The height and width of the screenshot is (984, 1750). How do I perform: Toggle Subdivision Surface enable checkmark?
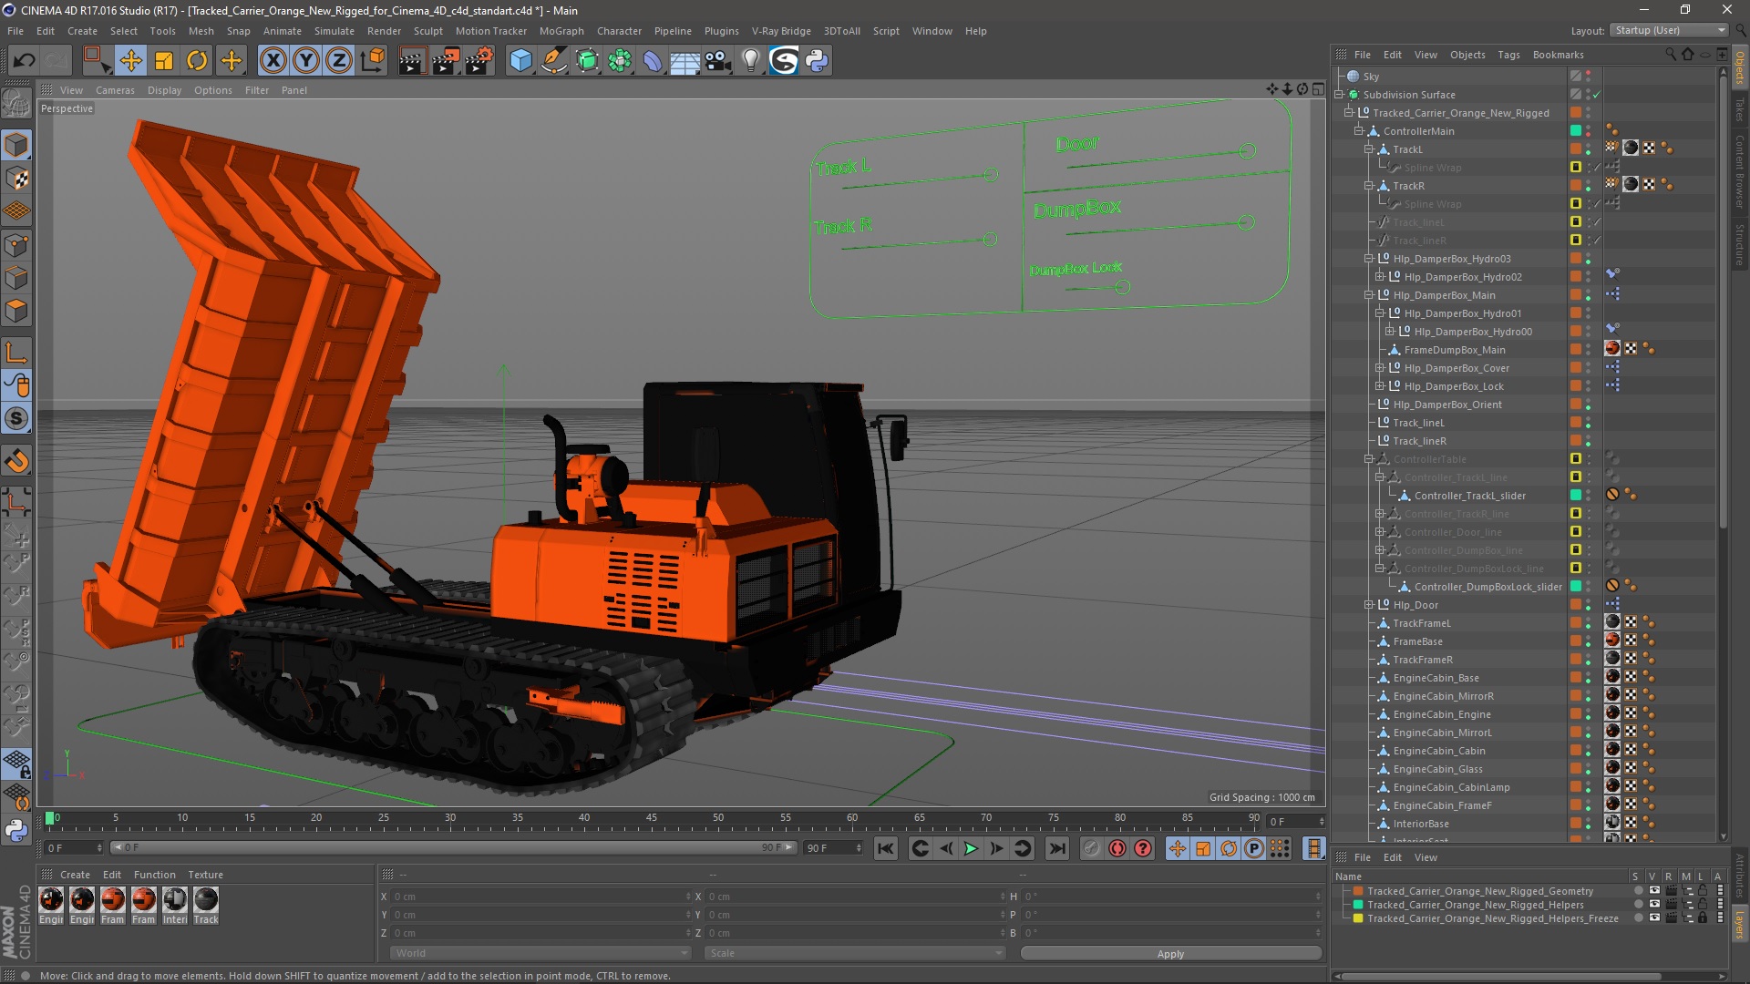coord(1597,95)
